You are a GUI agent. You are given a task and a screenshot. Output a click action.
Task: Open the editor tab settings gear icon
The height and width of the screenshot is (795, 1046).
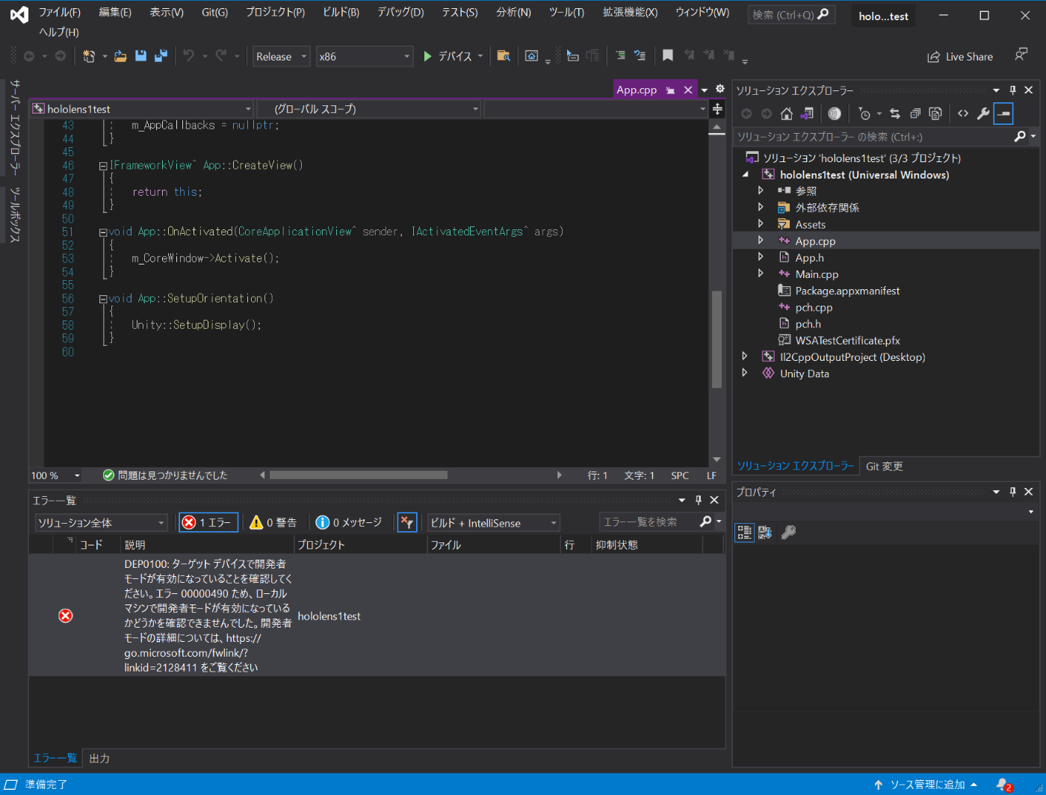pos(720,89)
